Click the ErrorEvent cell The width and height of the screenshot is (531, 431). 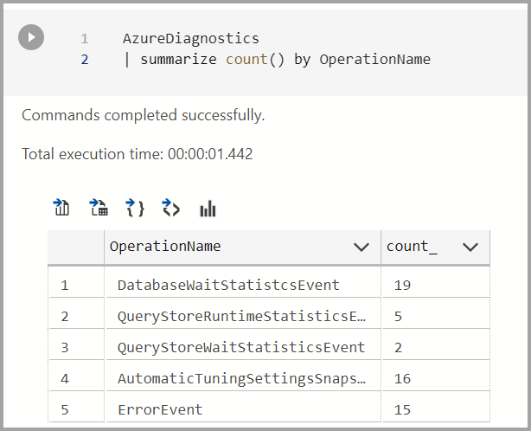pyautogui.click(x=243, y=407)
